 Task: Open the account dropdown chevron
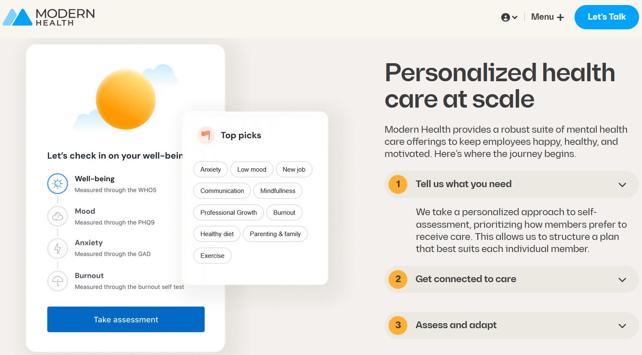coord(515,18)
